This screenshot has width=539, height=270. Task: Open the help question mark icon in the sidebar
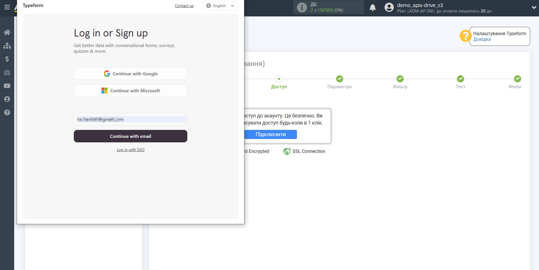point(7,112)
